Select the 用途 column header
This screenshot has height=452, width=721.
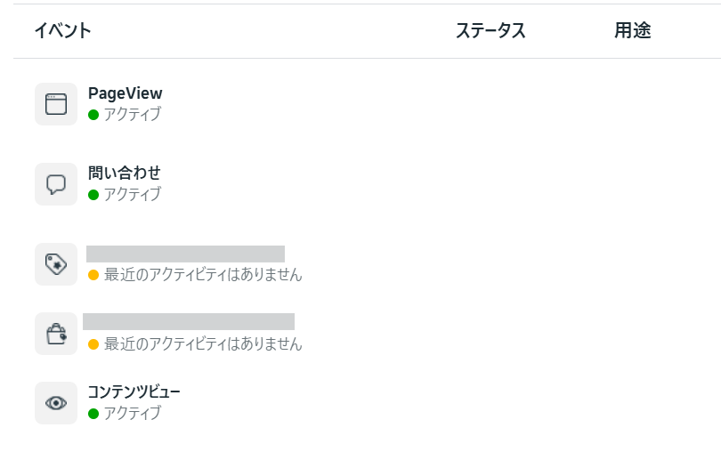[x=632, y=31]
